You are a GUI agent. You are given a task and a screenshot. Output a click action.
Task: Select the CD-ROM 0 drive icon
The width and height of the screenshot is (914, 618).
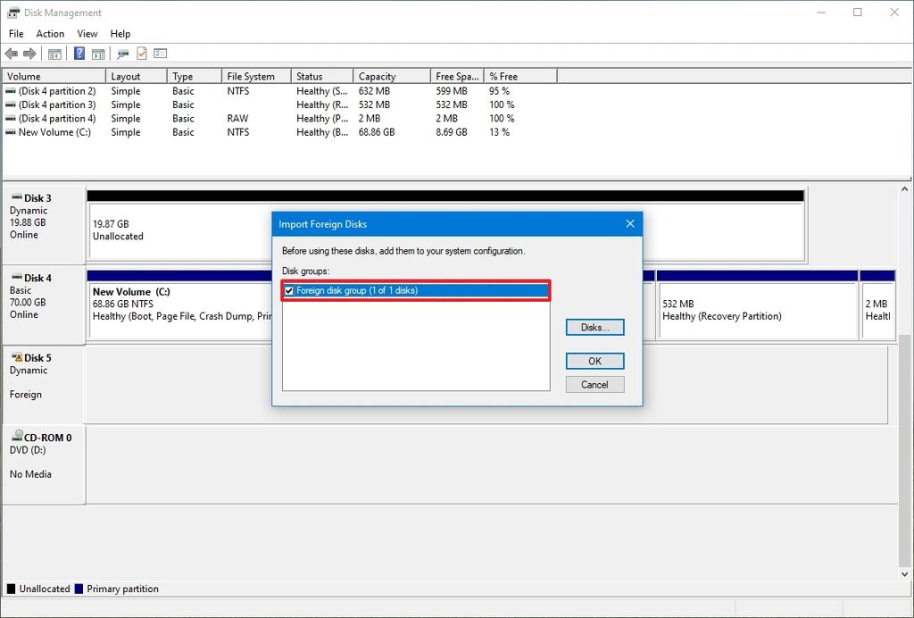(18, 437)
